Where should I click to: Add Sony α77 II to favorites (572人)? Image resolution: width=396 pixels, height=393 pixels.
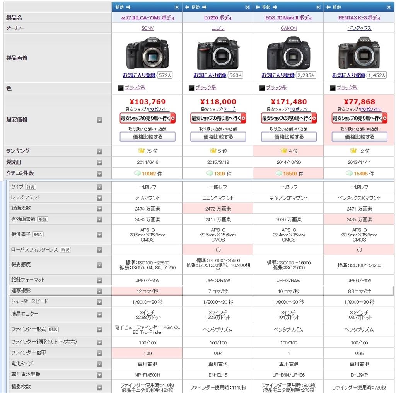coord(139,75)
